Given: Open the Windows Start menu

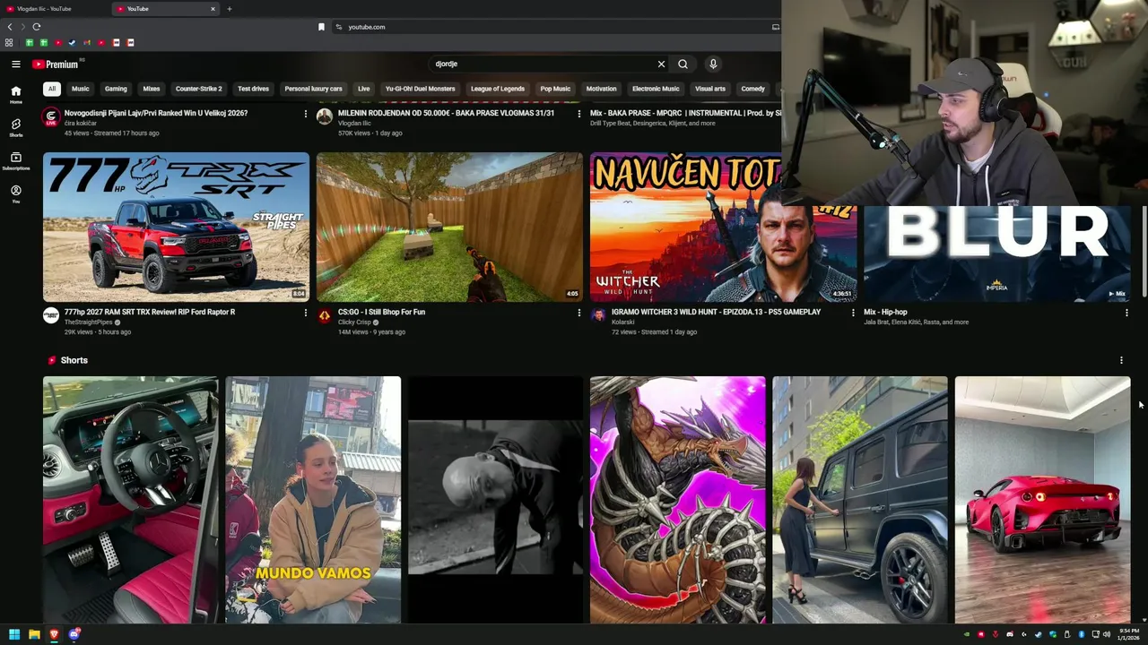Looking at the screenshot, I should (14, 634).
